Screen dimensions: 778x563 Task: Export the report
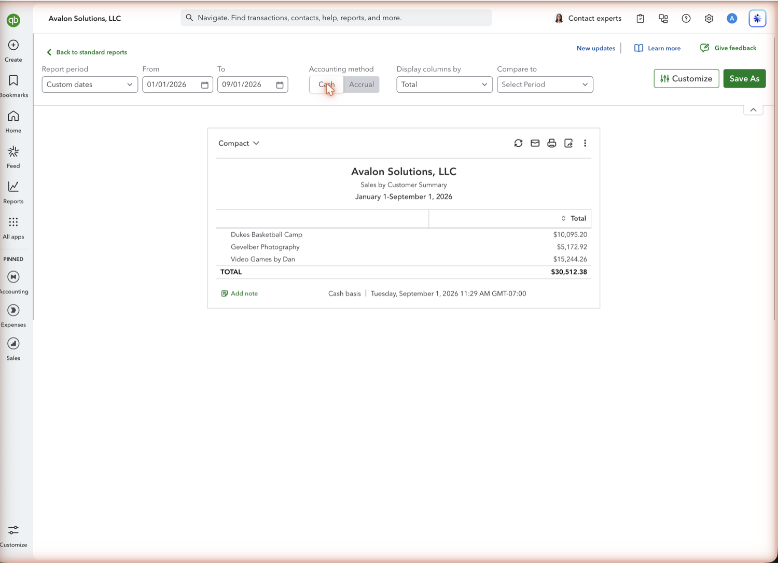click(x=568, y=143)
